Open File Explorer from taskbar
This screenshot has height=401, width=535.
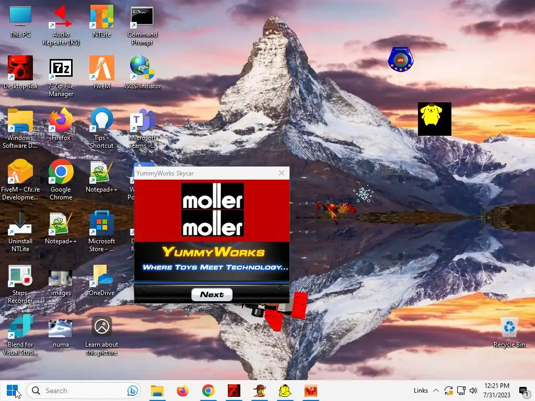click(157, 391)
